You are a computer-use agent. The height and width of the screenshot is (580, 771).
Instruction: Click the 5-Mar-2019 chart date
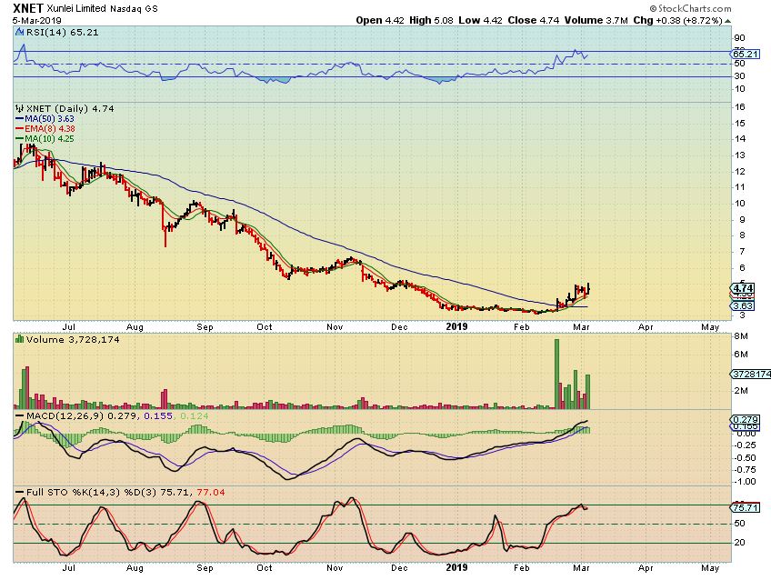pos(37,21)
